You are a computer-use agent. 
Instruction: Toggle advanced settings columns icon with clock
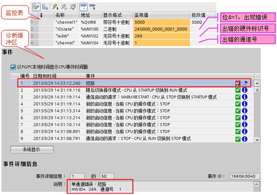(45, 7)
